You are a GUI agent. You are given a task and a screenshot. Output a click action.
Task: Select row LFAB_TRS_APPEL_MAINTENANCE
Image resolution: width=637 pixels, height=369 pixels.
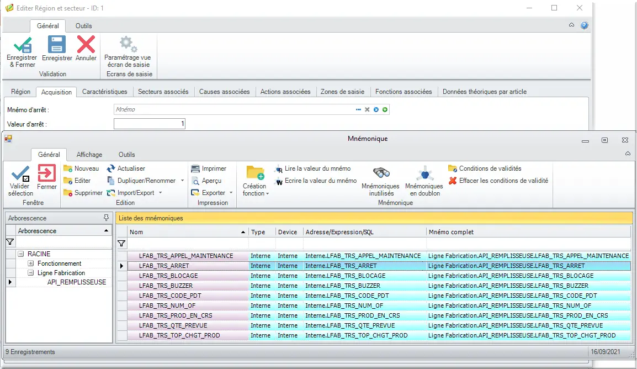(379, 256)
